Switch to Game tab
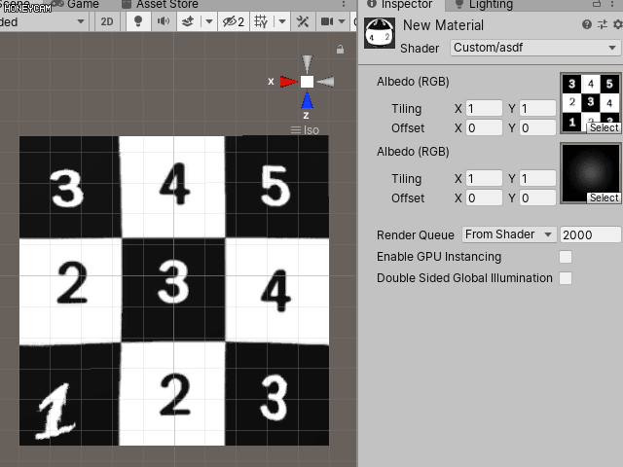The image size is (623, 467). coord(76,4)
